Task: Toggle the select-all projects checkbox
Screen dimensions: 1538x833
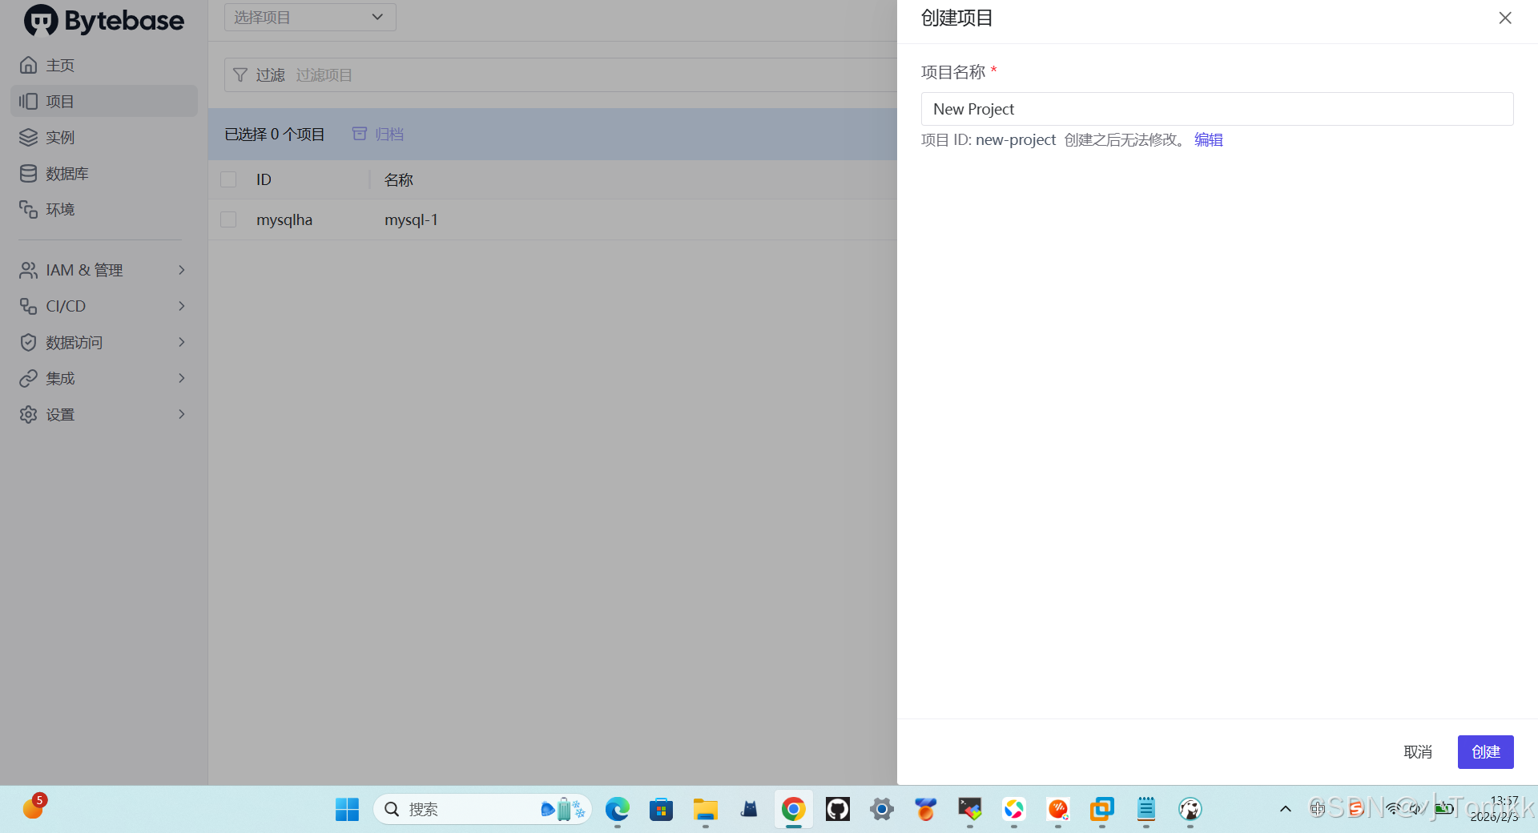Action: coord(228,179)
